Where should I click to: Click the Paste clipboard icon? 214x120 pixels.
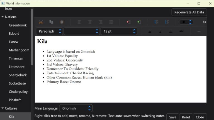click(x=62, y=22)
